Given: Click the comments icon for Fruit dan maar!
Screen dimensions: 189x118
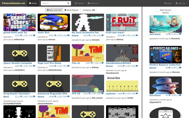Looking at the screenshot, I should click(137, 35).
